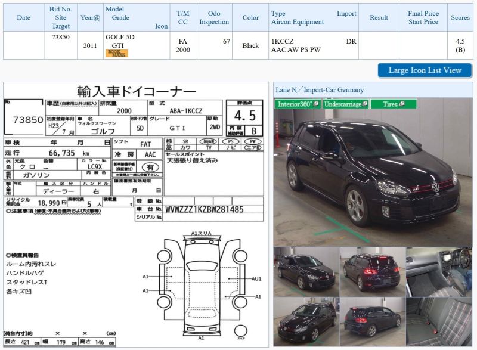Image resolution: width=477 pixels, height=350 pixels.
Task: Open the front-left view thumbnail
Action: click(x=306, y=271)
